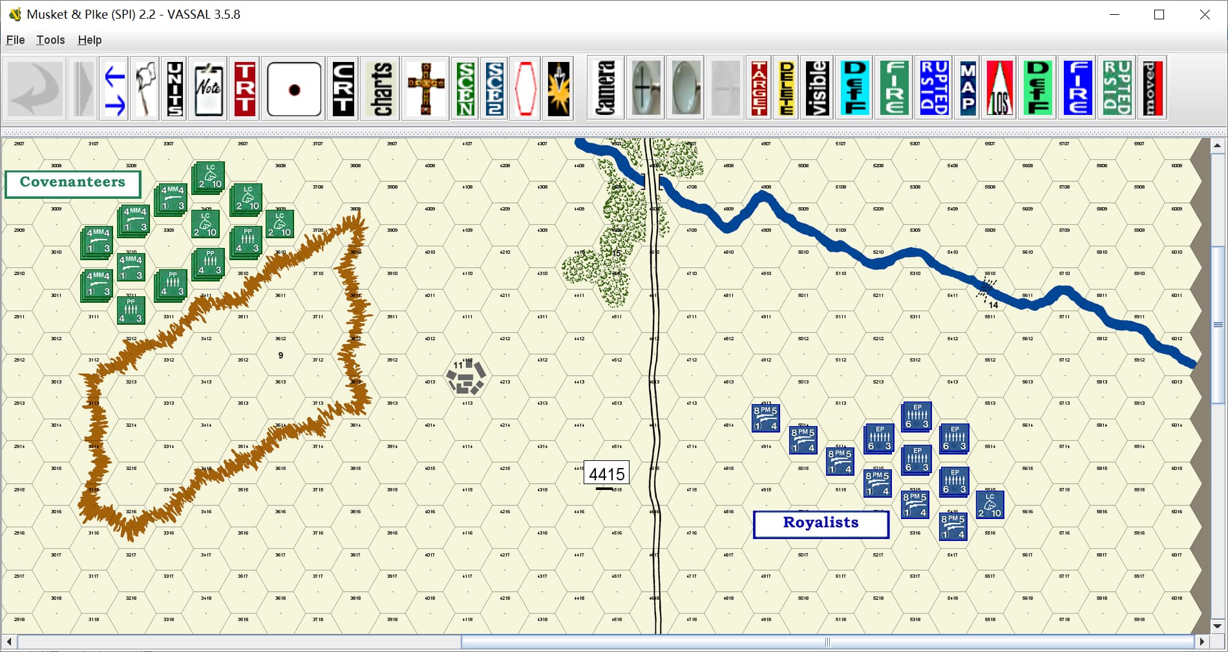Click the number 9 inside the hill outline
The image size is (1228, 652).
[x=281, y=355]
